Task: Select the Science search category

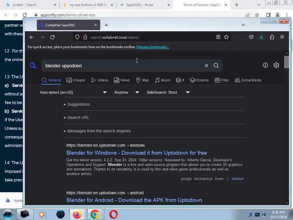Action: [199, 80]
